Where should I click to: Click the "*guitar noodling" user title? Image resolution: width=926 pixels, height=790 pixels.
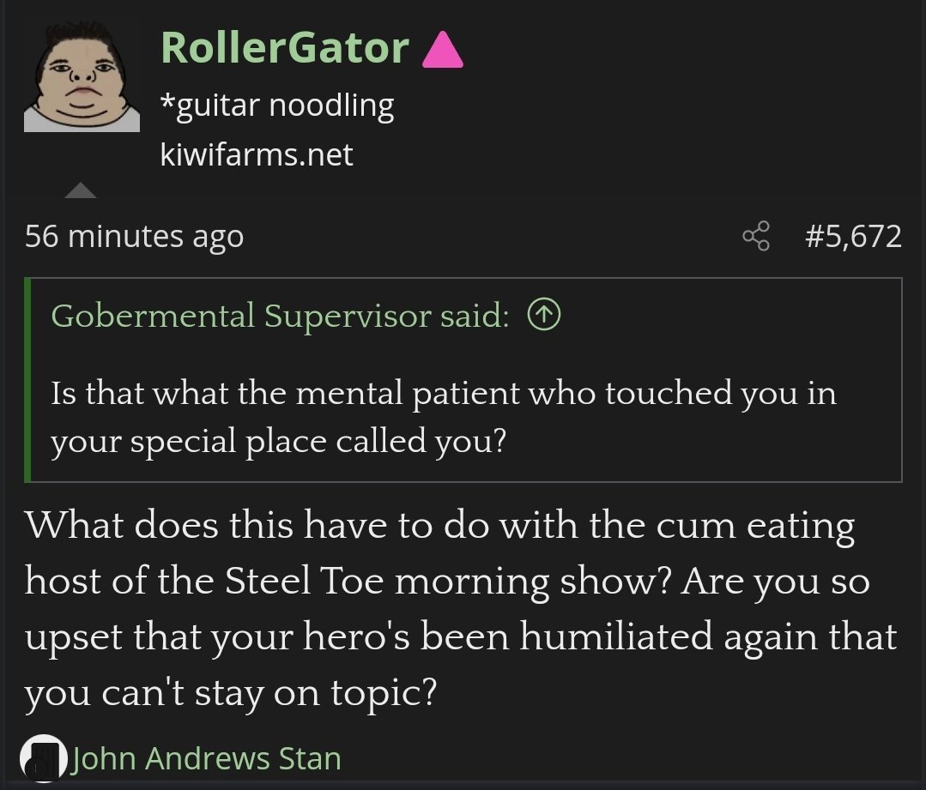tap(277, 106)
